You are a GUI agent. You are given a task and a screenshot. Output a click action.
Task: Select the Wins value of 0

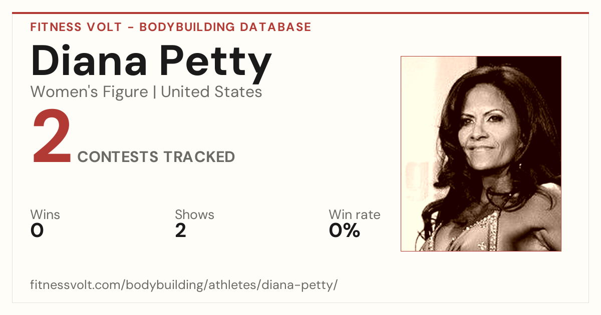(37, 230)
